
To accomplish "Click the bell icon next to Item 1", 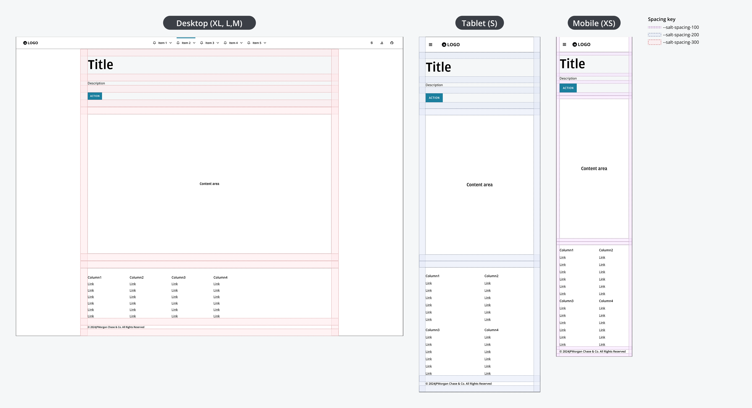I will click(154, 43).
